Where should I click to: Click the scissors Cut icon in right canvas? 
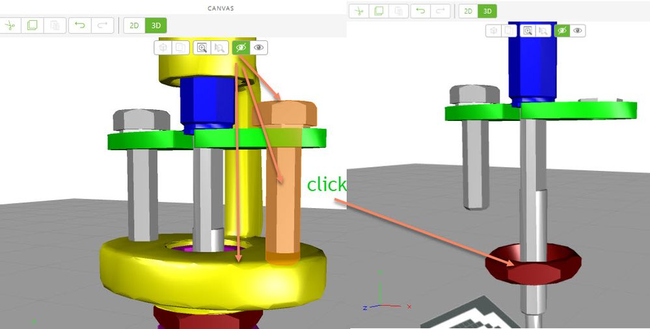pyautogui.click(x=359, y=11)
